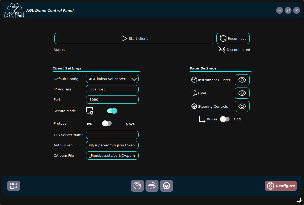Viewport: 304px width, 205px height.
Task: Click the Client Settings heading
Action: pyautogui.click(x=67, y=68)
